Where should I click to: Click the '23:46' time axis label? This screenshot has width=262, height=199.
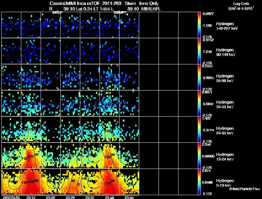coord(110,197)
